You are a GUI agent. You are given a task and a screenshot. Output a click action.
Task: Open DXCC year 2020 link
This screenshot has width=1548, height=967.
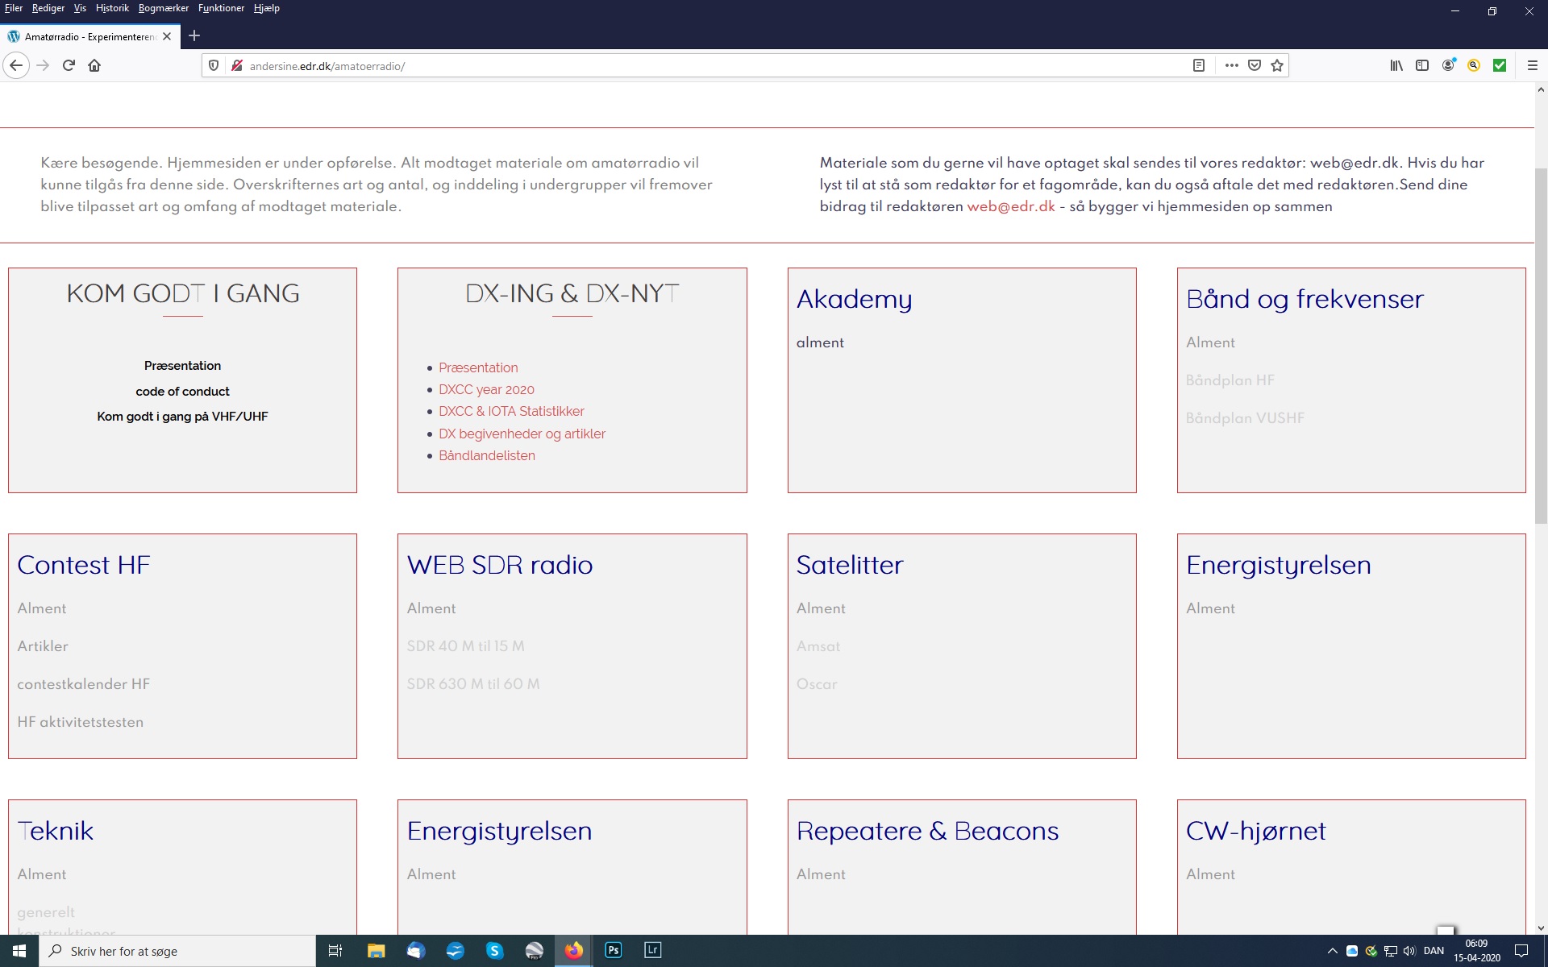tap(486, 389)
